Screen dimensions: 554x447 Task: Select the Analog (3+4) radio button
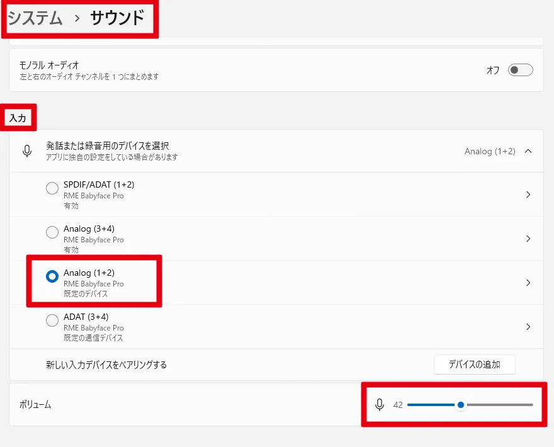pos(52,232)
